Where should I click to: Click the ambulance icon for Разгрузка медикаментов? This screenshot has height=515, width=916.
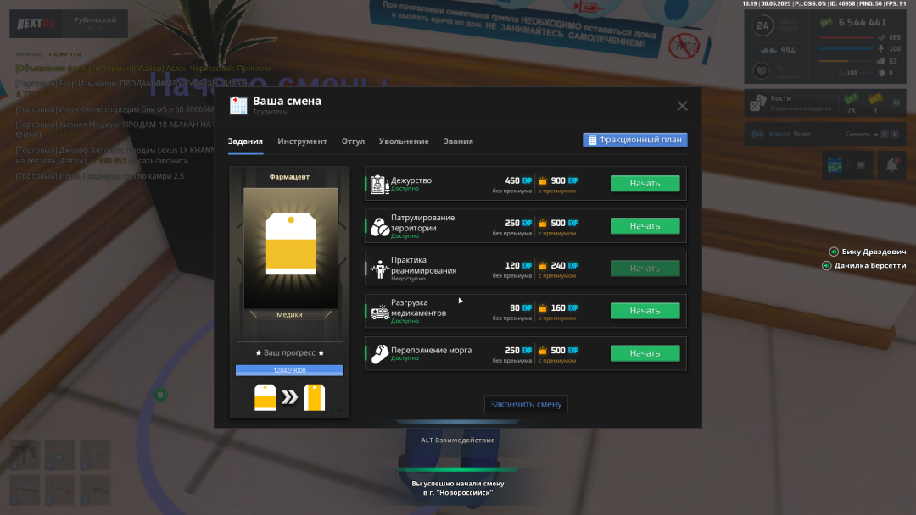tap(379, 312)
